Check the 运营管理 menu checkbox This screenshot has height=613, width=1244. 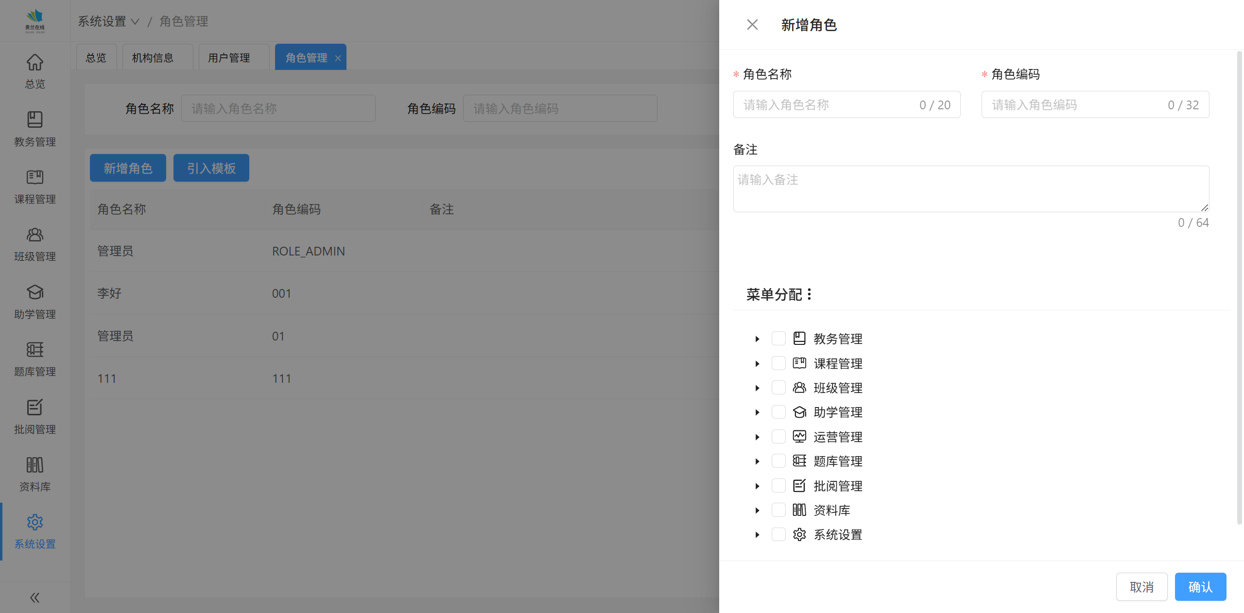778,437
